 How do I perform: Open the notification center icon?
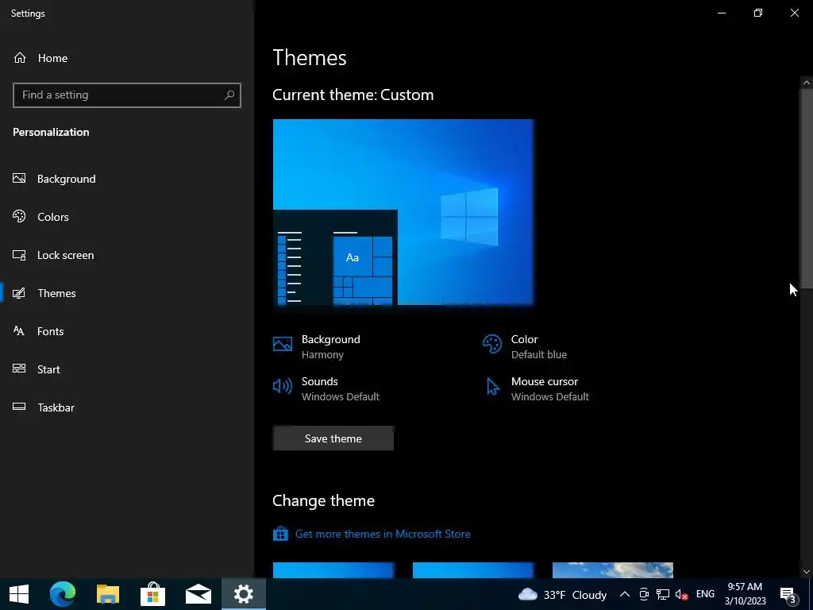coord(788,594)
